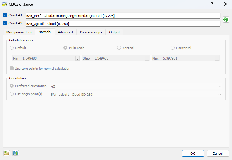
Task: Choose Use origin point(s) option
Action: 12,94
